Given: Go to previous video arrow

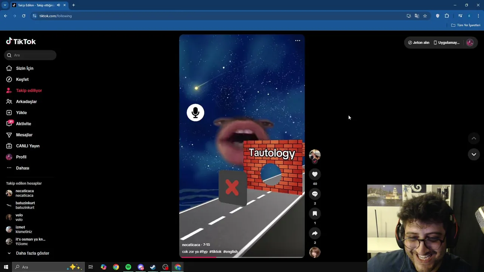Looking at the screenshot, I should [x=474, y=138].
